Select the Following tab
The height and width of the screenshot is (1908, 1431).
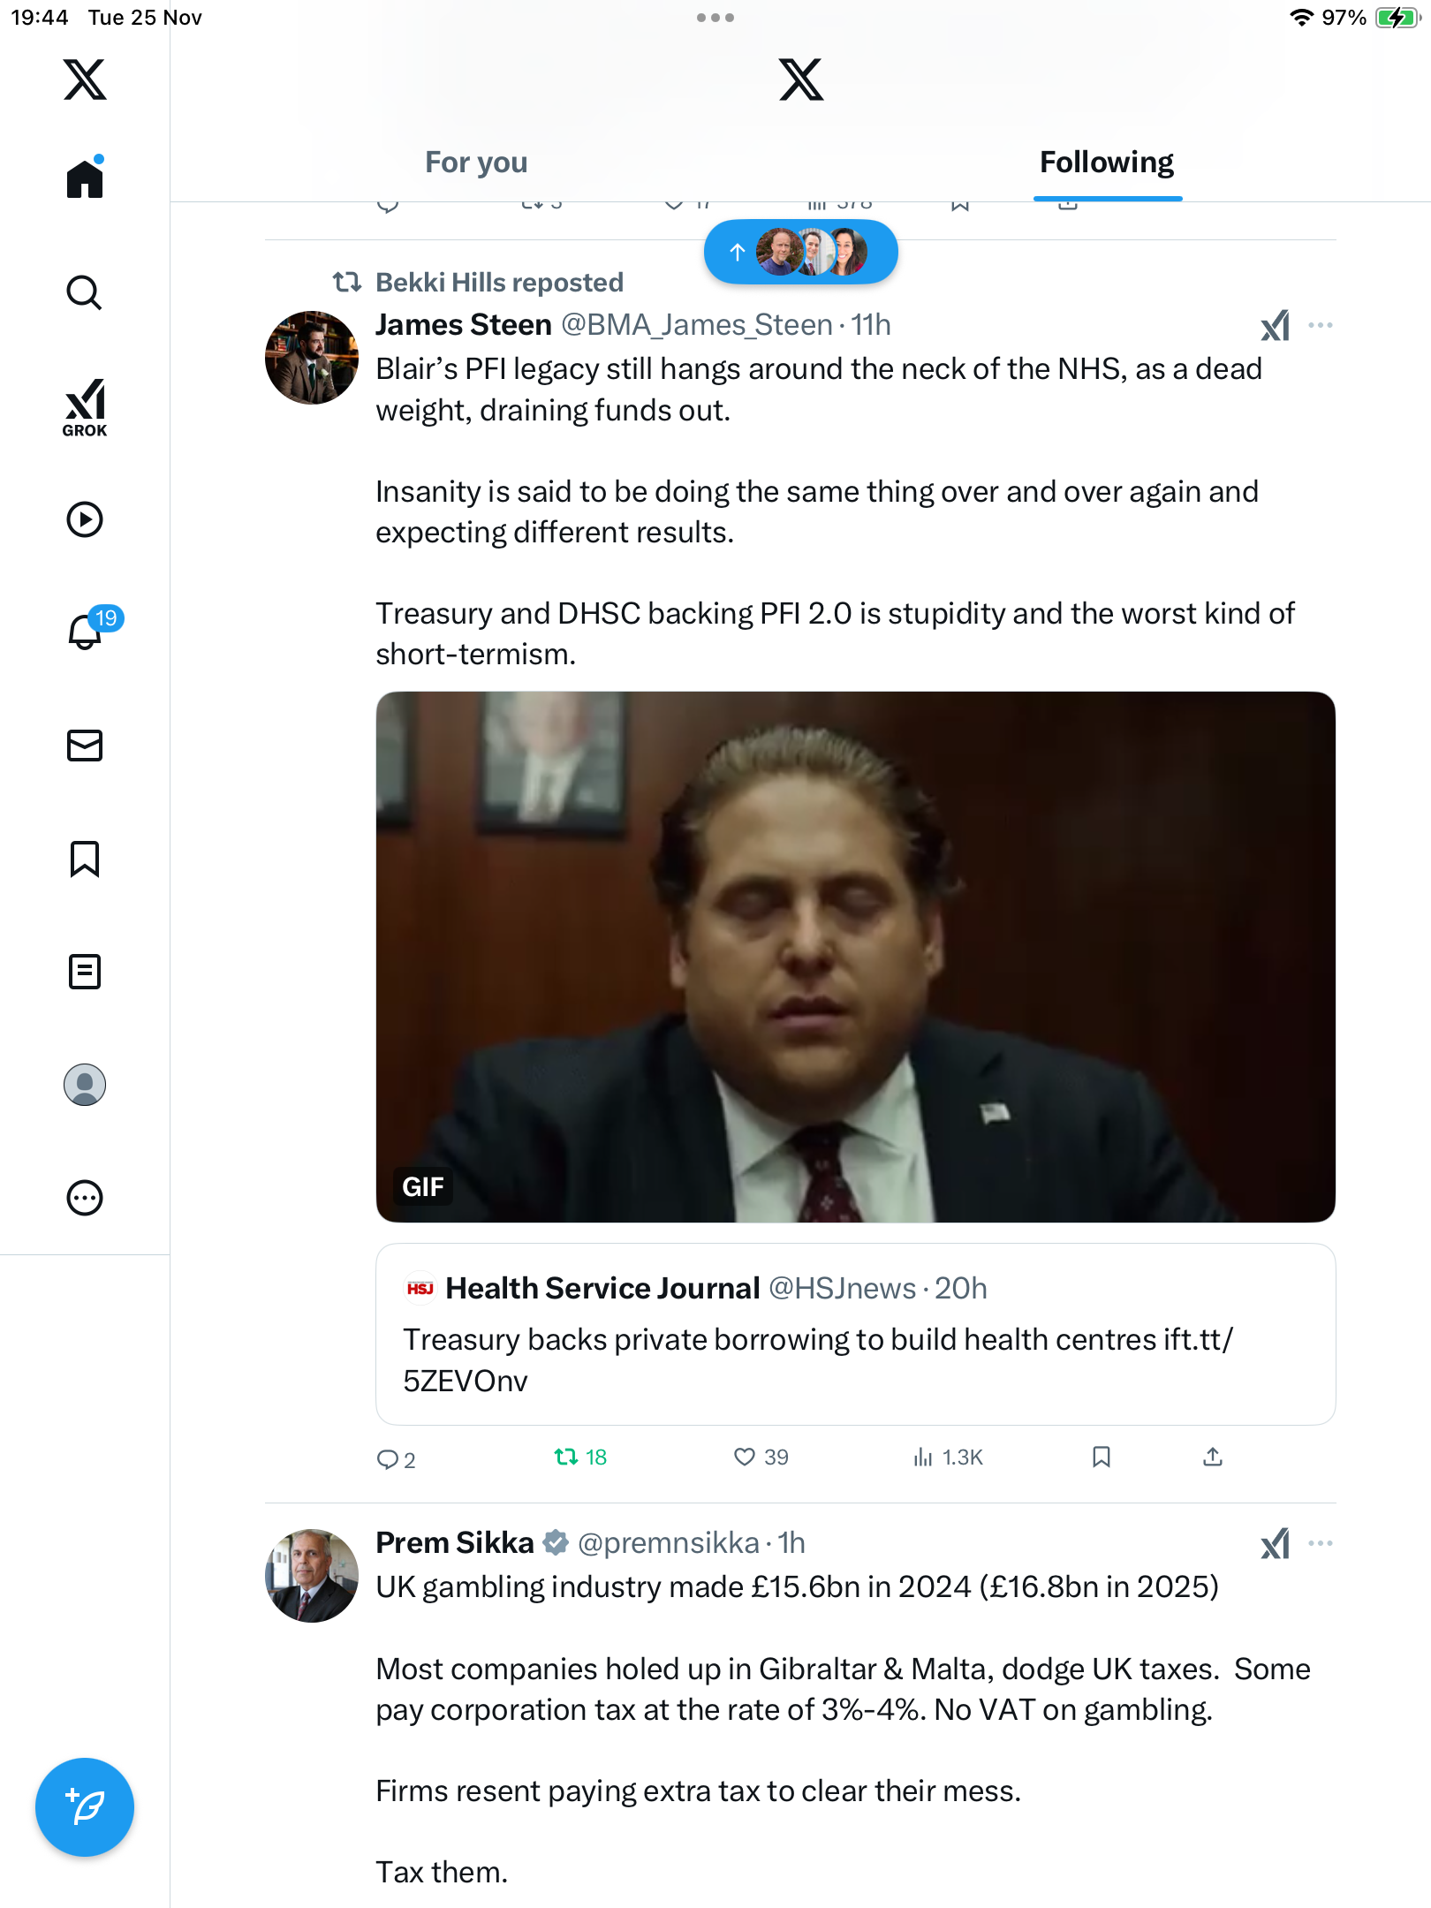coord(1106,163)
